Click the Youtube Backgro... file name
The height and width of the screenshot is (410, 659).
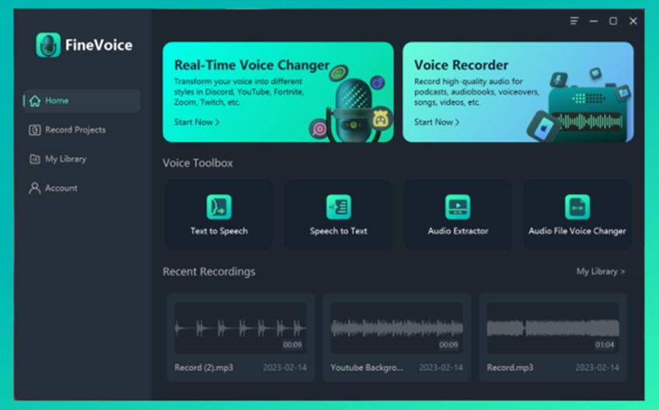pos(367,367)
